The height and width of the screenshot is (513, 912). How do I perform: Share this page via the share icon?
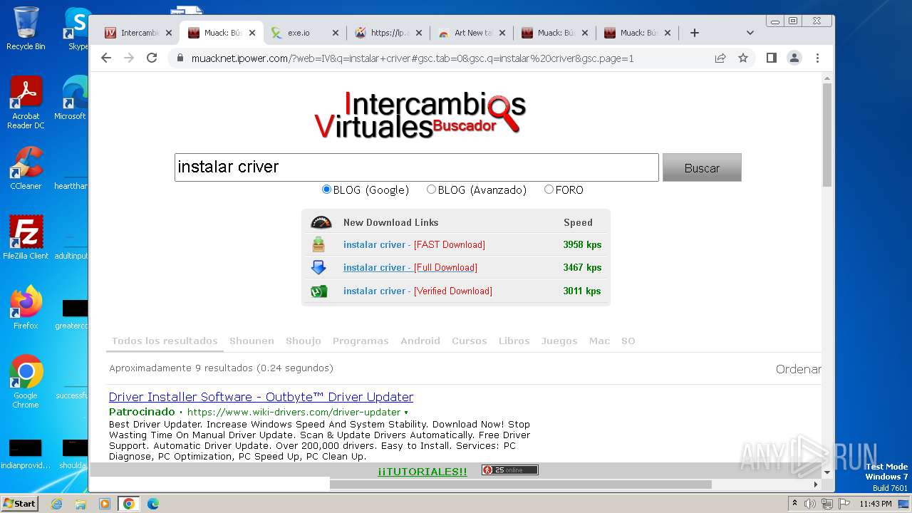(x=720, y=58)
